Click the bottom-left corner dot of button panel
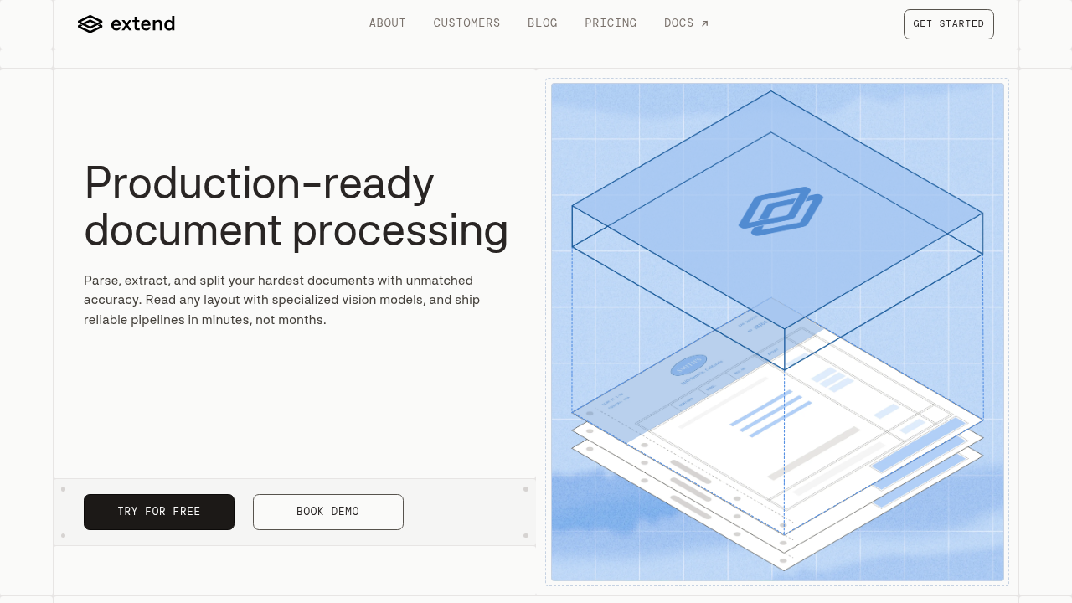1072x603 pixels. (x=63, y=535)
